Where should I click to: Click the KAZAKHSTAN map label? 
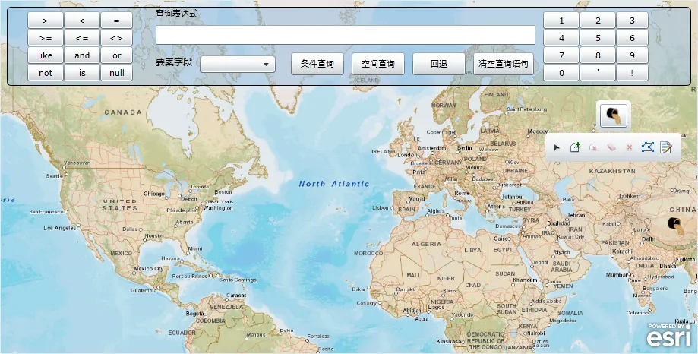[612, 171]
